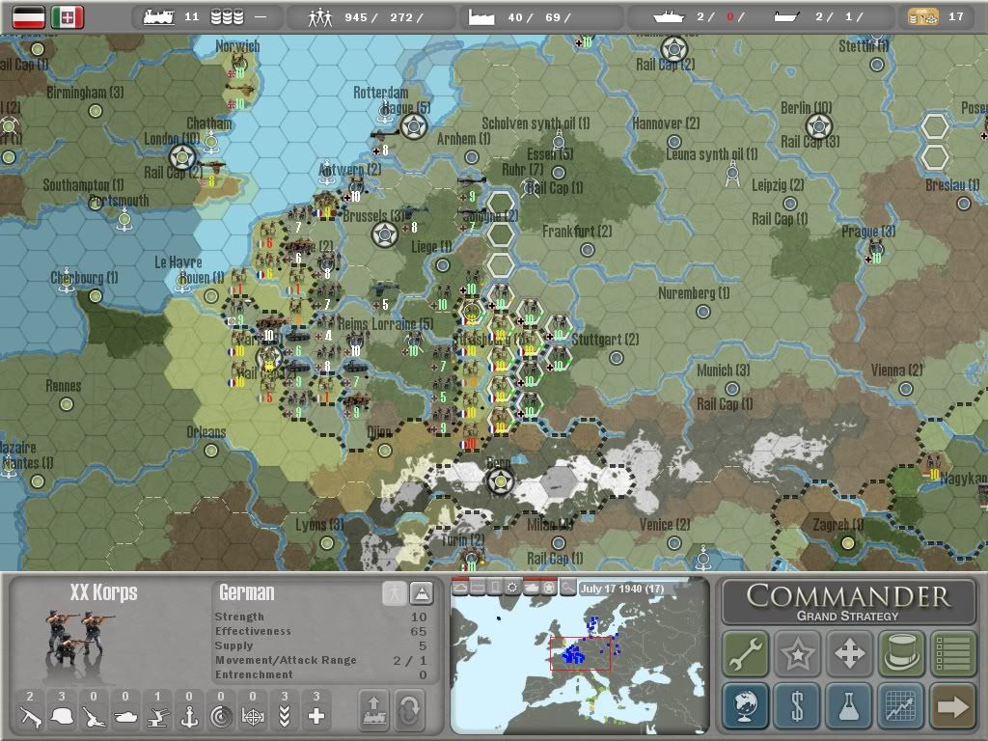This screenshot has width=988, height=741.
Task: Select the Brussels (3) capital star marker
Action: pos(384,235)
